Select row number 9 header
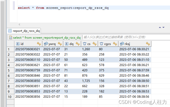Image resolution: width=170 pixels, height=107 pixels. (x=11, y=91)
